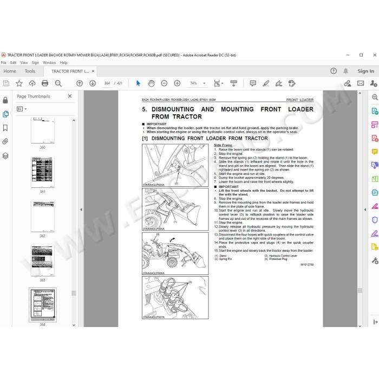This screenshot has height=379, width=379.
Task: Open the File menu
Action: 4,63
